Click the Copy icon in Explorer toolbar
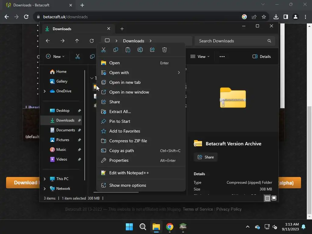312x234 pixels. pos(92,56)
